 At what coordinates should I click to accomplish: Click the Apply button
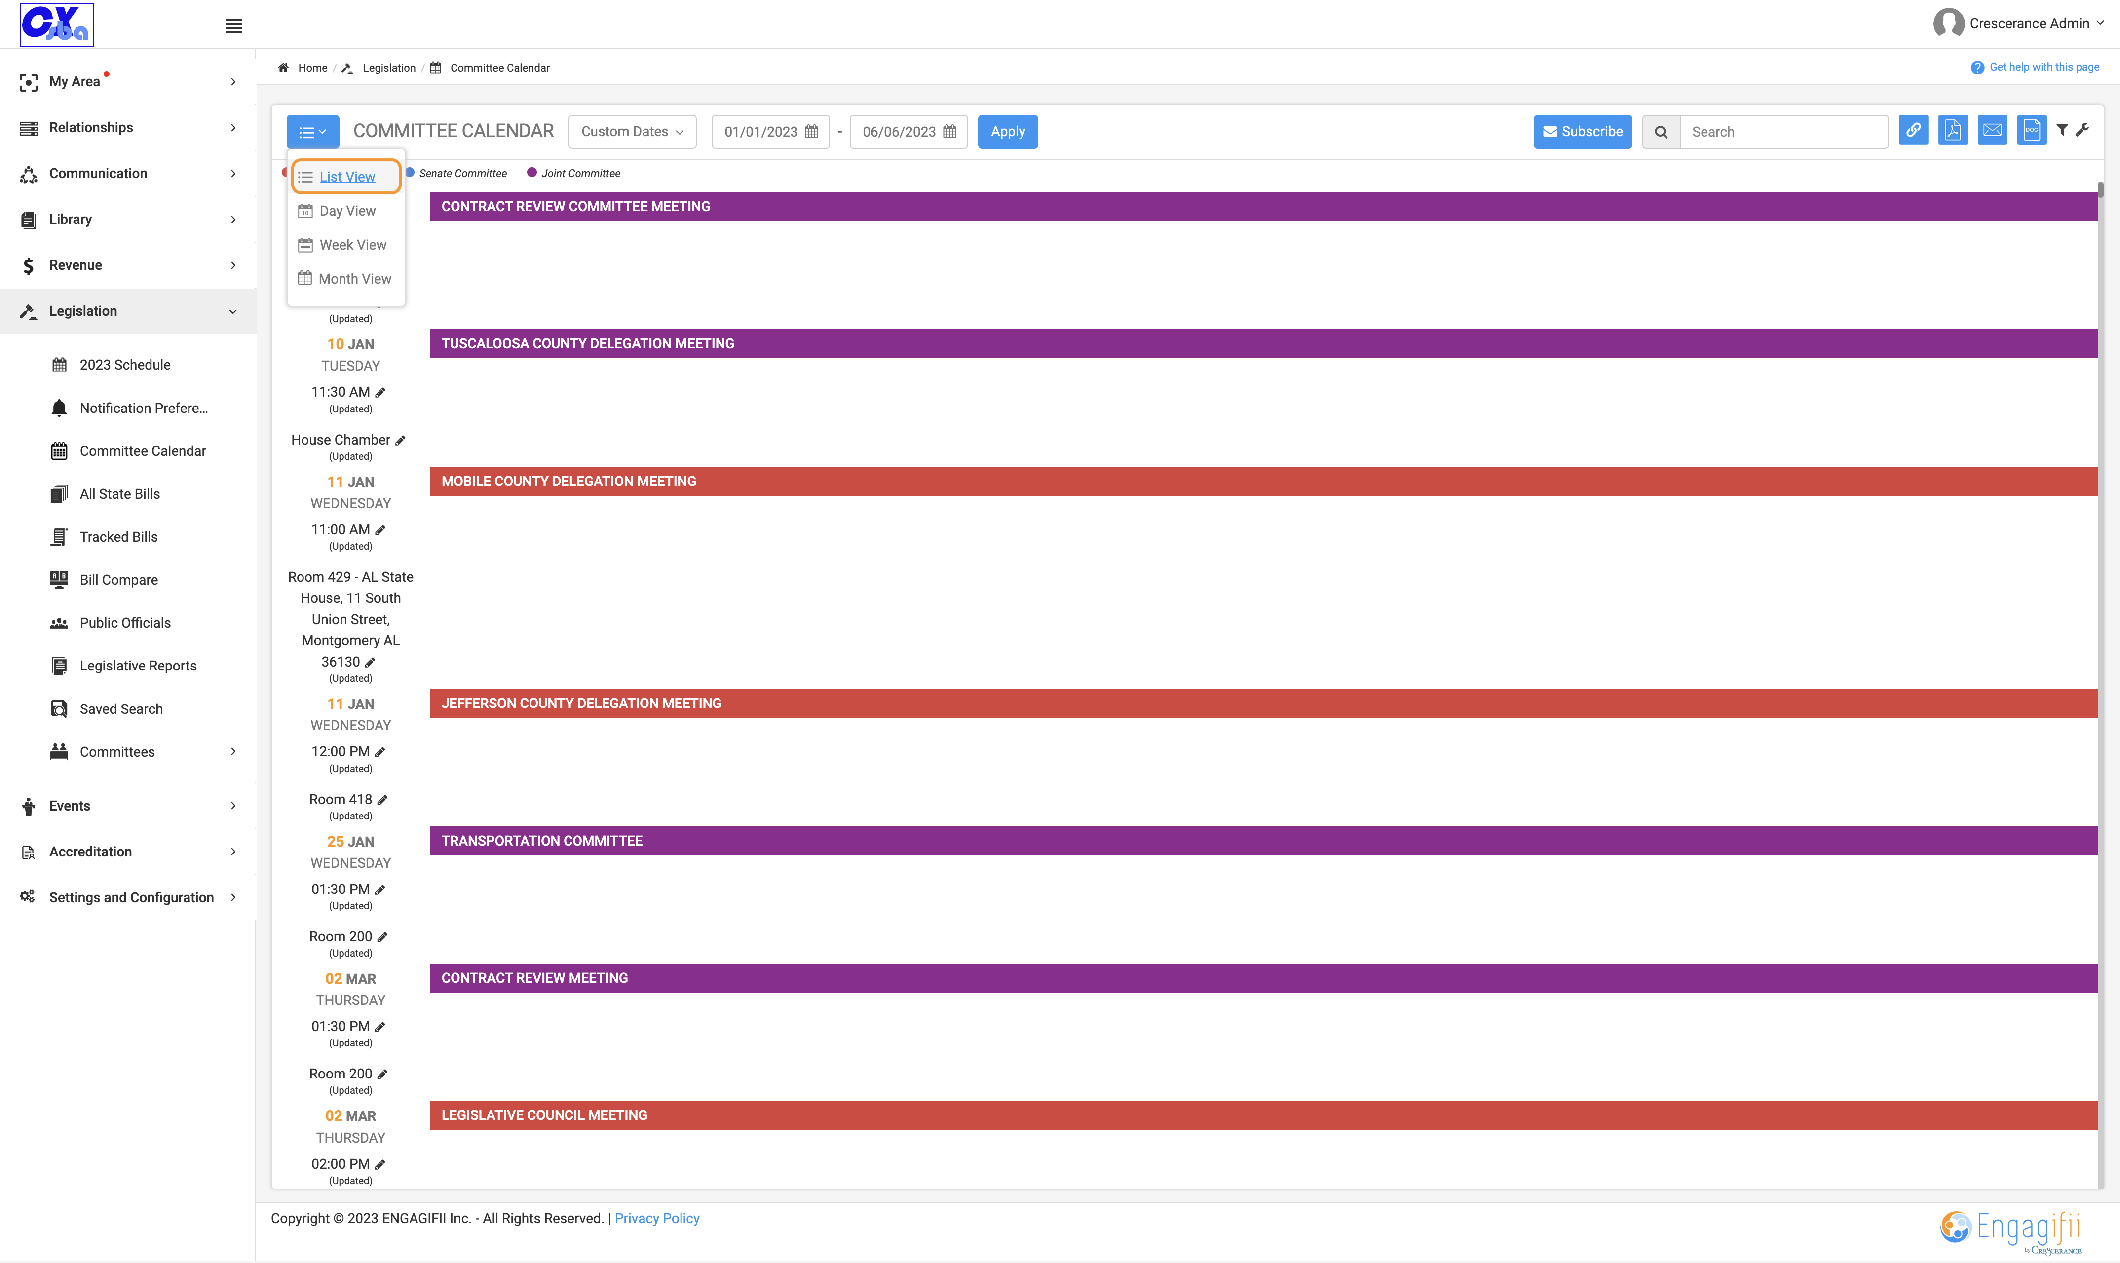[x=1008, y=132]
